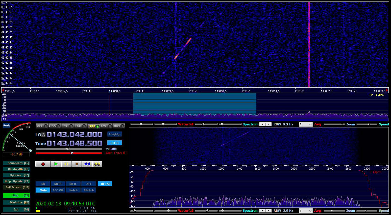Enable AFC automatic frequency control
391x215 pixels.
pos(89,184)
